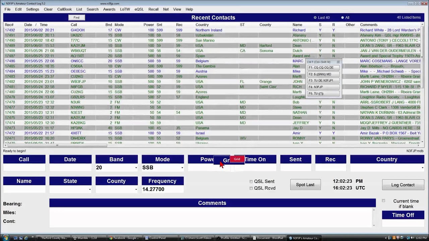Select the Last 40 radio option

[x=315, y=18]
